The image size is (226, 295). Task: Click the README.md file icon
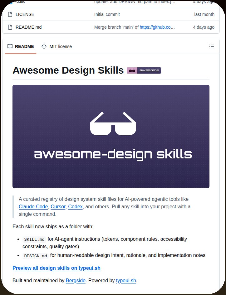pos(10,27)
